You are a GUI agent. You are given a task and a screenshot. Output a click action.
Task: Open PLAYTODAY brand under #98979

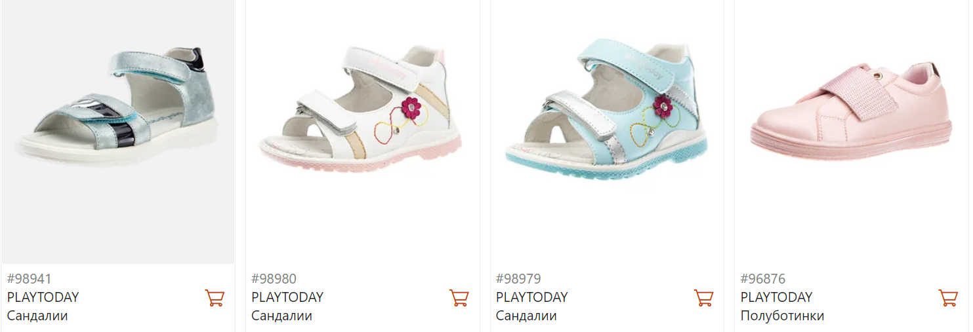(x=532, y=297)
